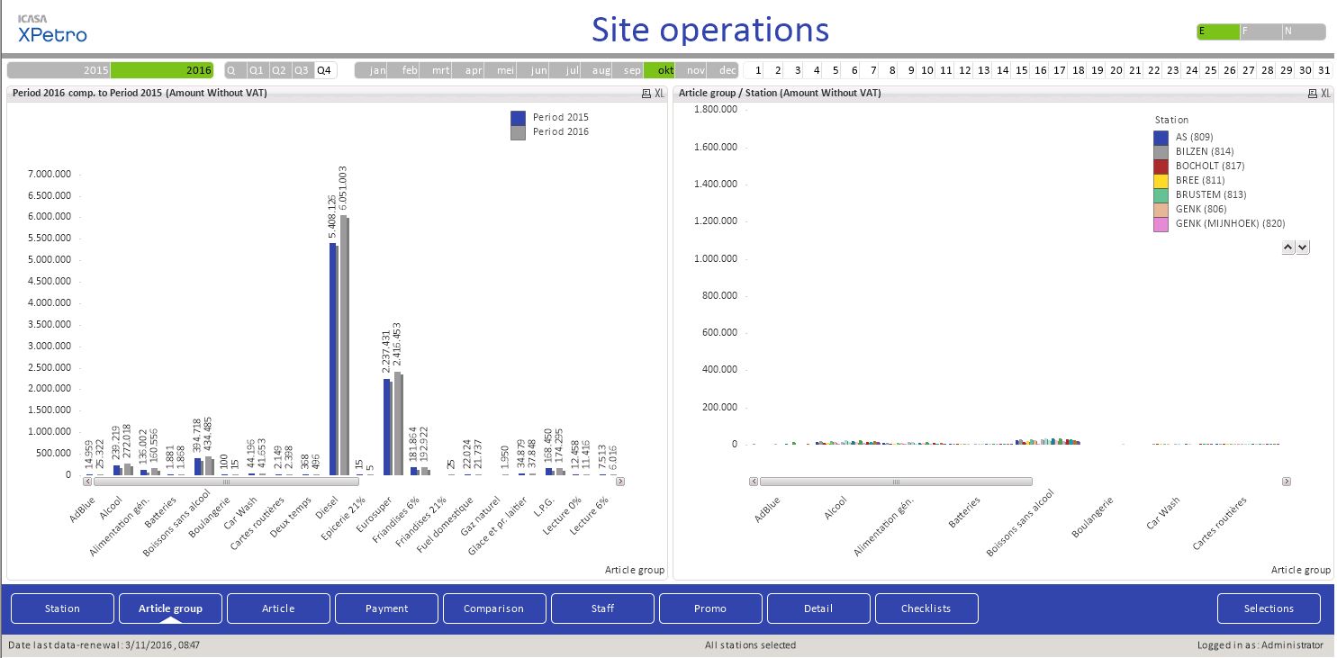1337x658 pixels.
Task: Click the Station legend down arrow
Action: click(1303, 247)
